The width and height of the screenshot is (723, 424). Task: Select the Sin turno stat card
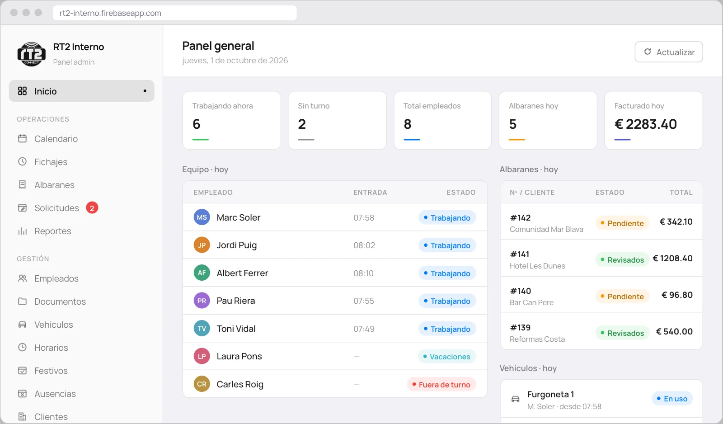coord(337,120)
